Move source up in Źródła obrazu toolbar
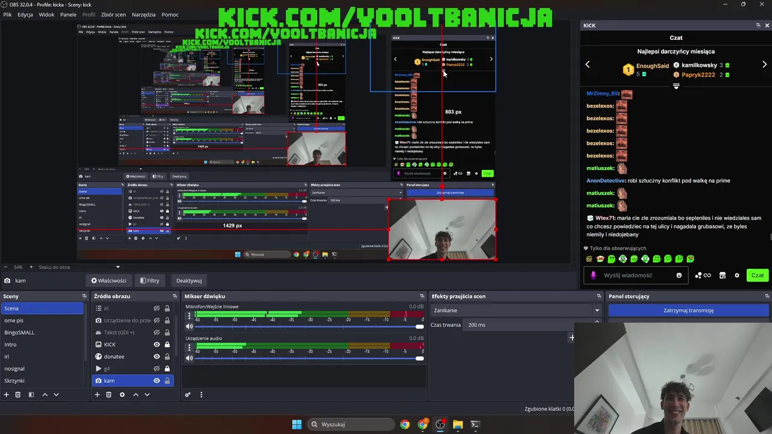772x434 pixels. pos(136,395)
